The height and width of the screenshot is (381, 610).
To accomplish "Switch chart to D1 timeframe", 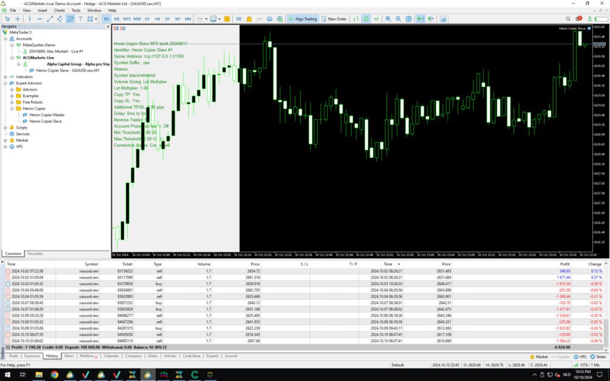I will tap(167, 18).
